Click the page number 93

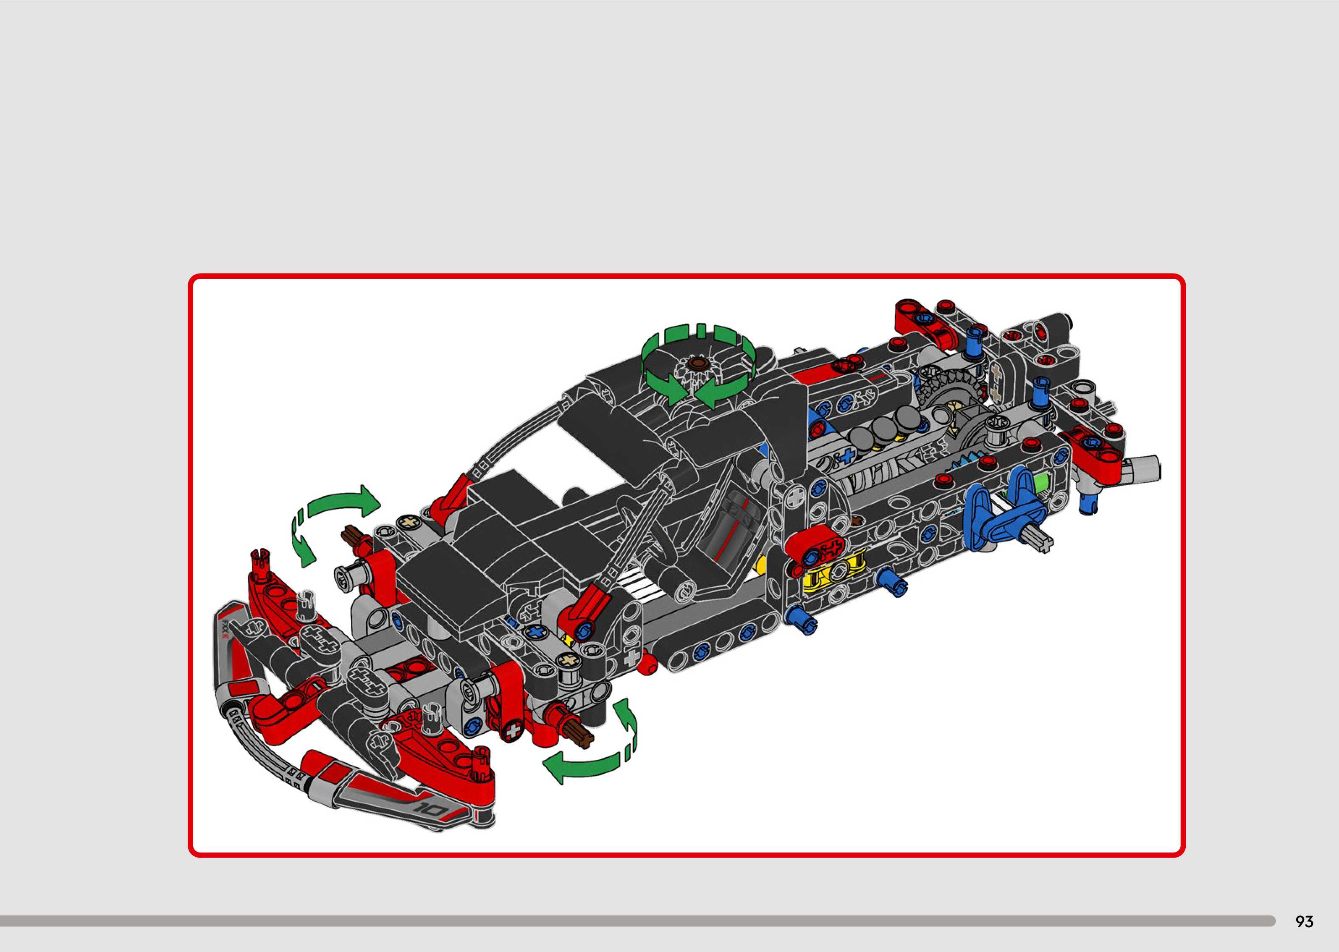click(x=1304, y=921)
